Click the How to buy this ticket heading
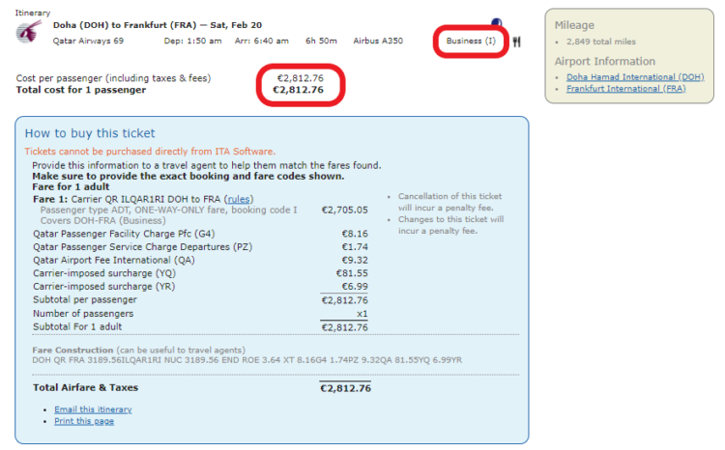This screenshot has height=450, width=725. (90, 133)
